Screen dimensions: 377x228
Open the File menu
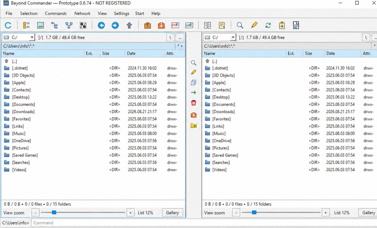(x=9, y=13)
